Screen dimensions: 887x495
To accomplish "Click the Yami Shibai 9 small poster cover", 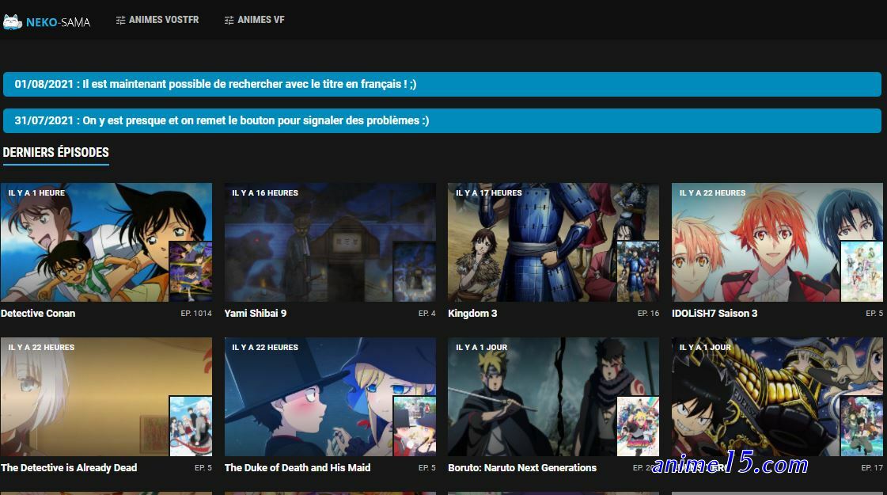I will click(x=414, y=272).
